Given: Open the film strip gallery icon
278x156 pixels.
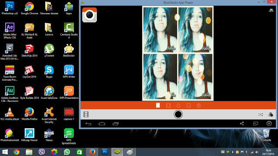Looking at the screenshot, I should 86,114.
